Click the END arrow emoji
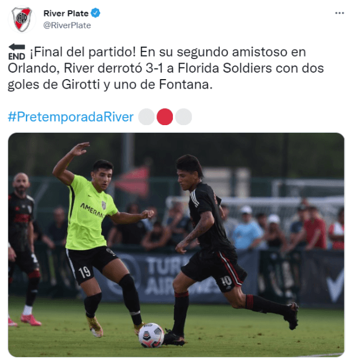 pos(17,52)
